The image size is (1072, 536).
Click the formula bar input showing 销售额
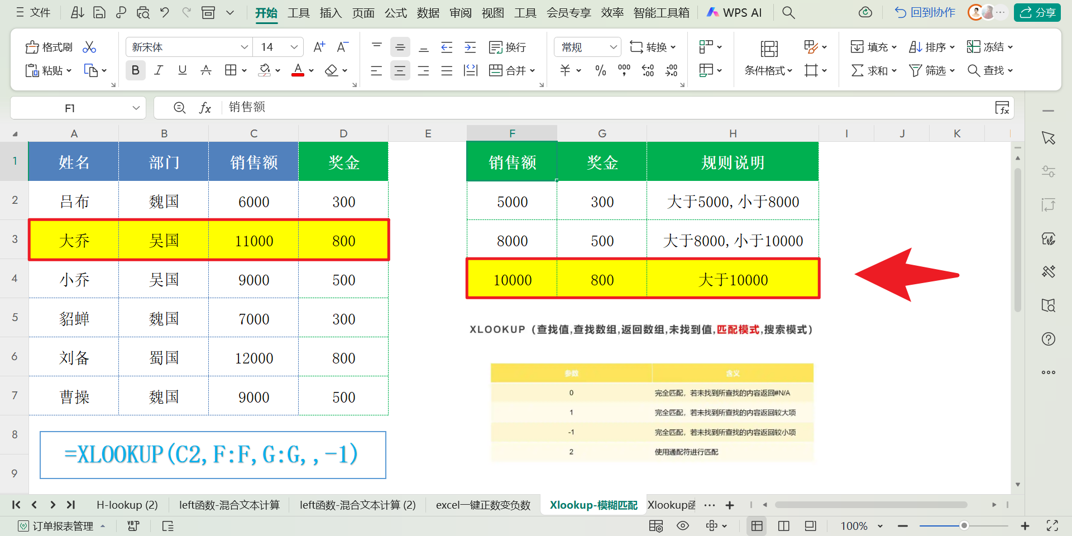tap(609, 107)
